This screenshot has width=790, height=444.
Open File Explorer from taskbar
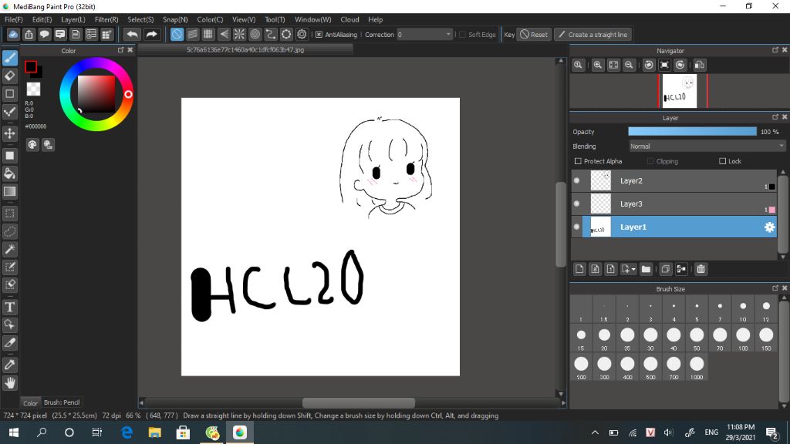(154, 432)
